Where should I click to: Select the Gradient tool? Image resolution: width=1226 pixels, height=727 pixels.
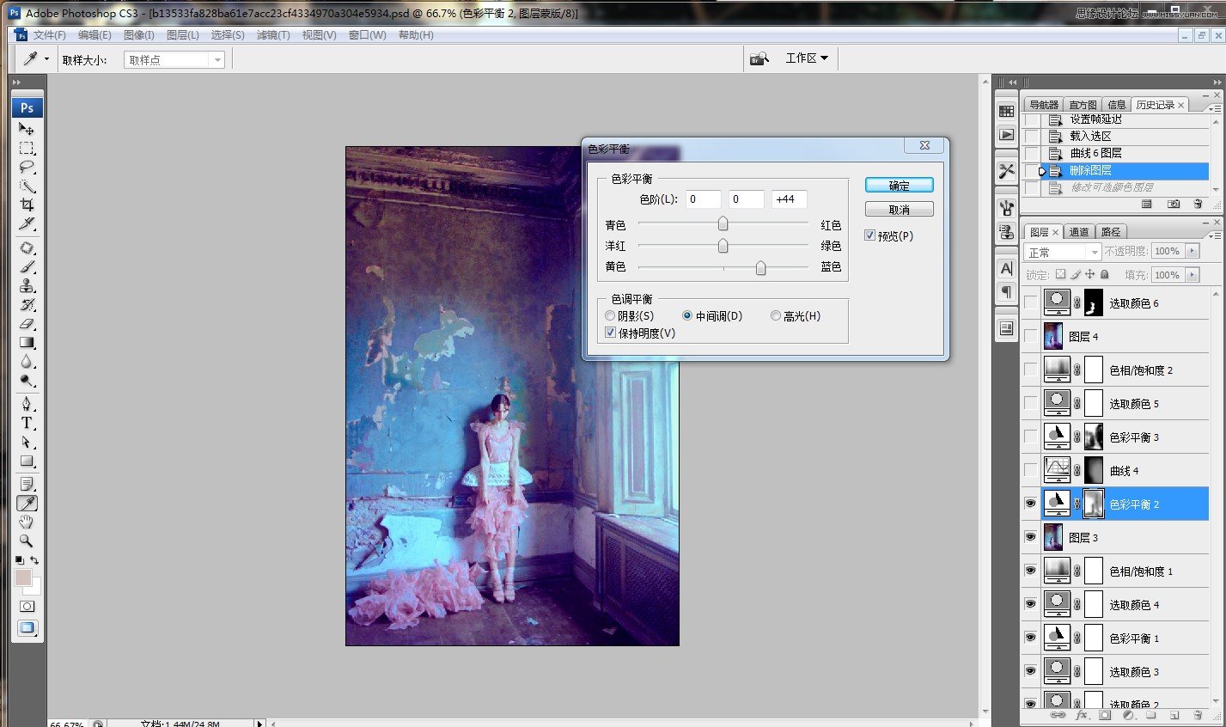point(27,342)
